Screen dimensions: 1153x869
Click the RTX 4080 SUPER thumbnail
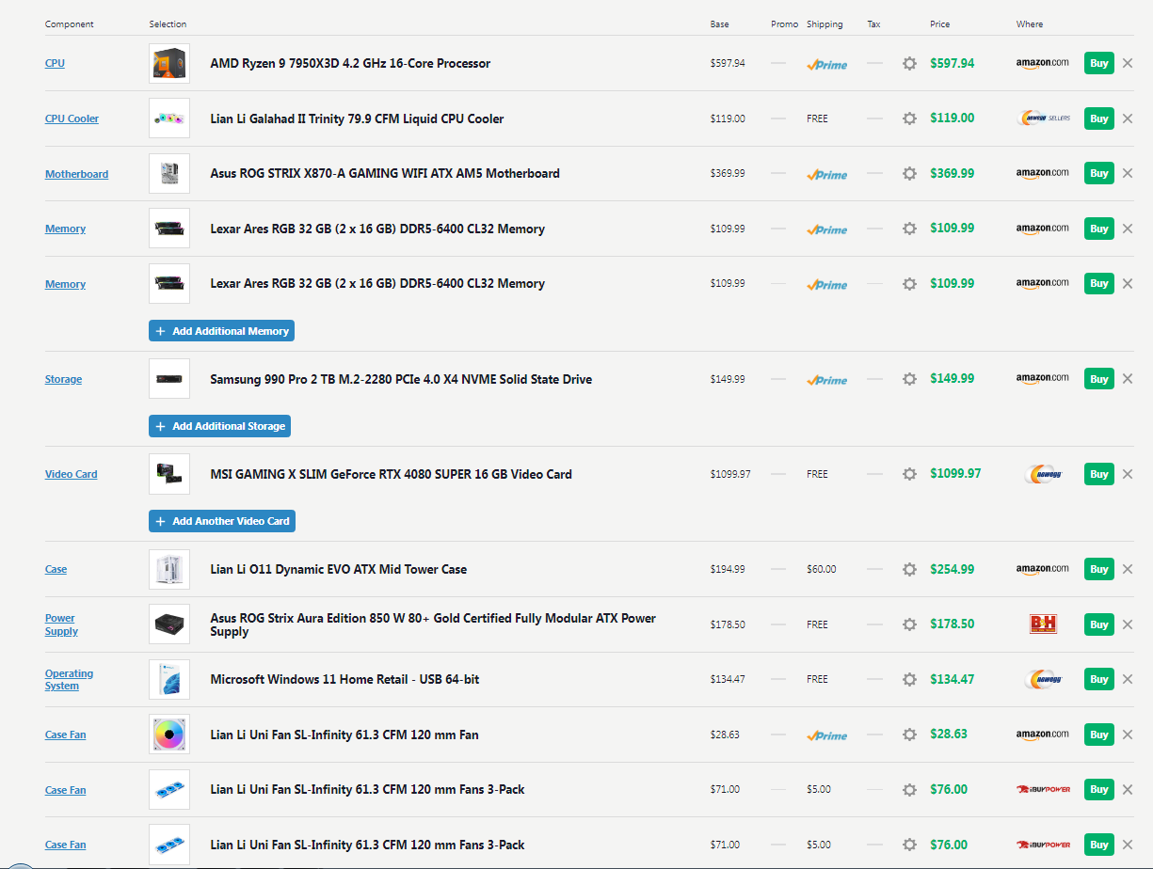pyautogui.click(x=169, y=474)
